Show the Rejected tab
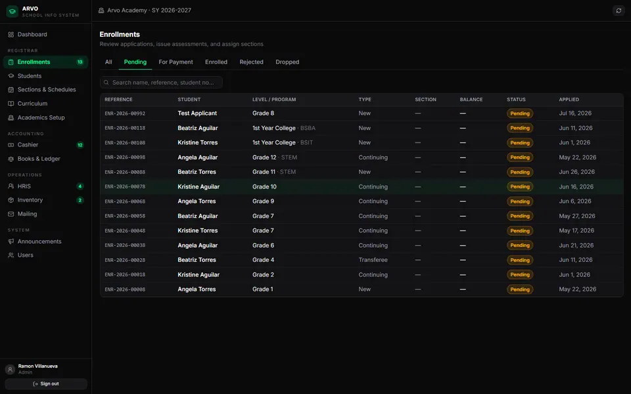 252,62
